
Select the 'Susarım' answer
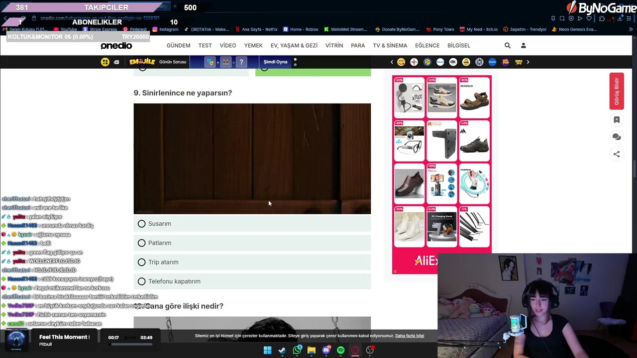(252, 224)
